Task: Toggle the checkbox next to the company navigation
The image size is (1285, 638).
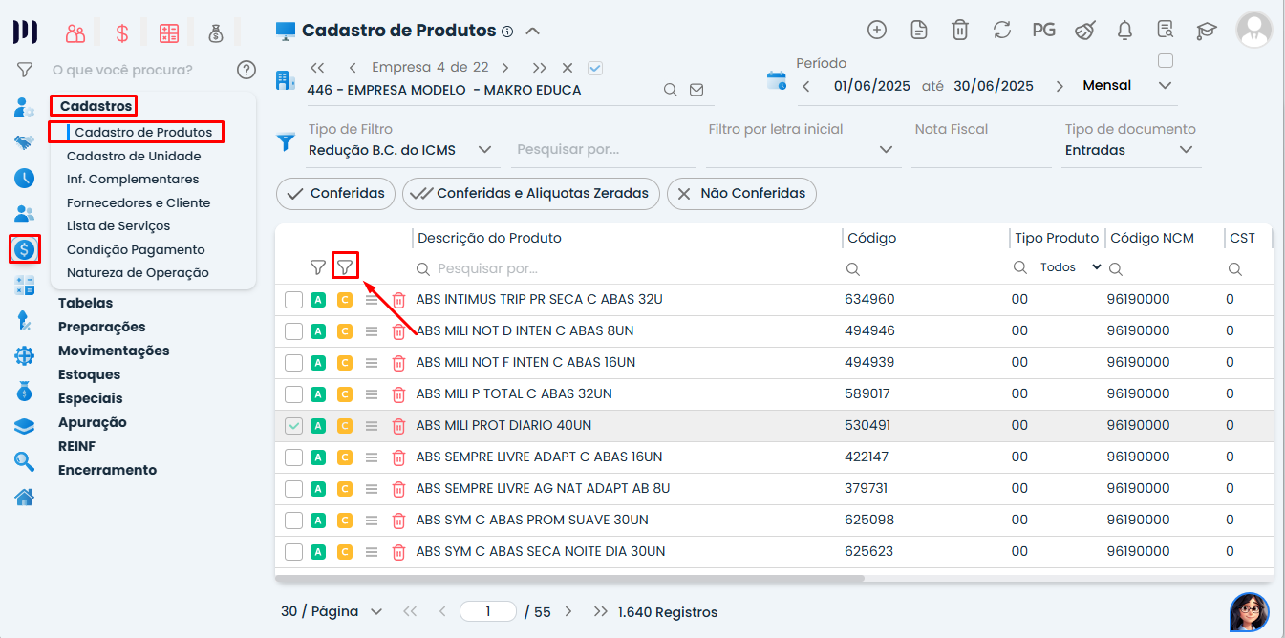Action: 594,68
